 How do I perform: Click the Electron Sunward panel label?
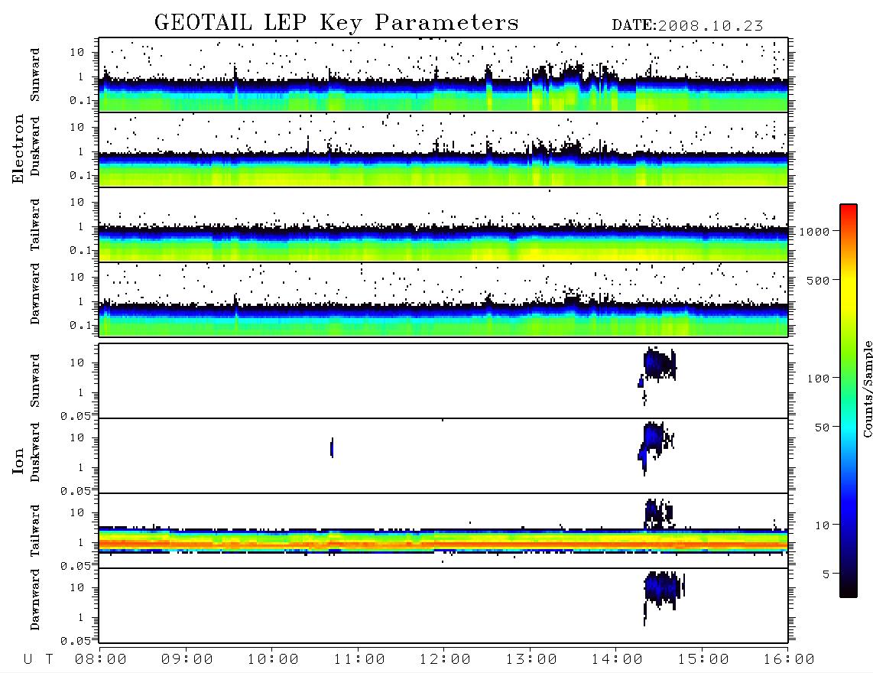[x=35, y=75]
